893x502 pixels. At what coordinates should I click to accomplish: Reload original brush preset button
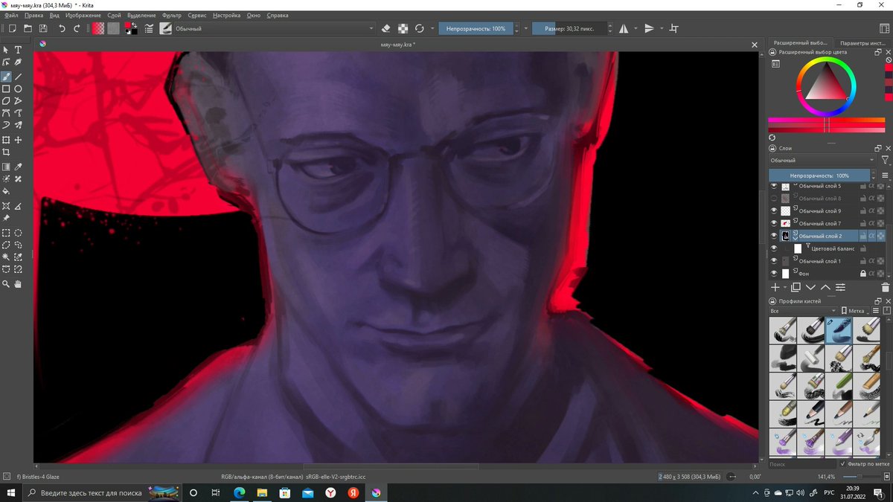coord(420,28)
